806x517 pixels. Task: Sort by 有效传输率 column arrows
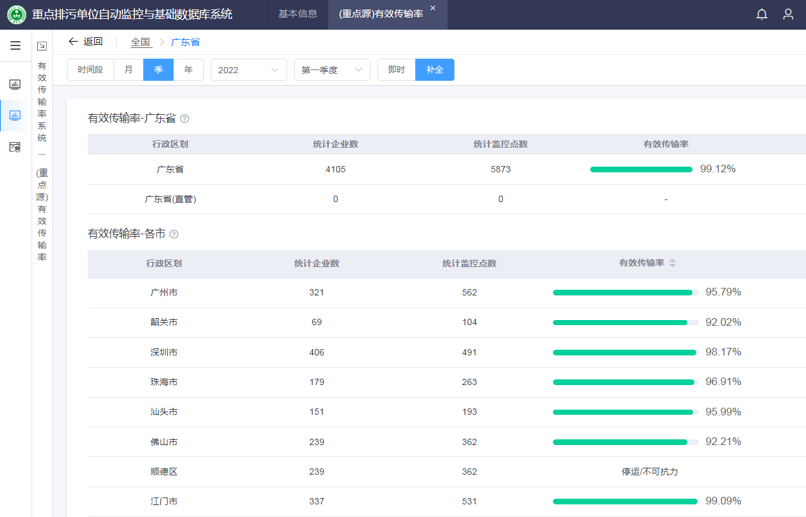pyautogui.click(x=672, y=263)
